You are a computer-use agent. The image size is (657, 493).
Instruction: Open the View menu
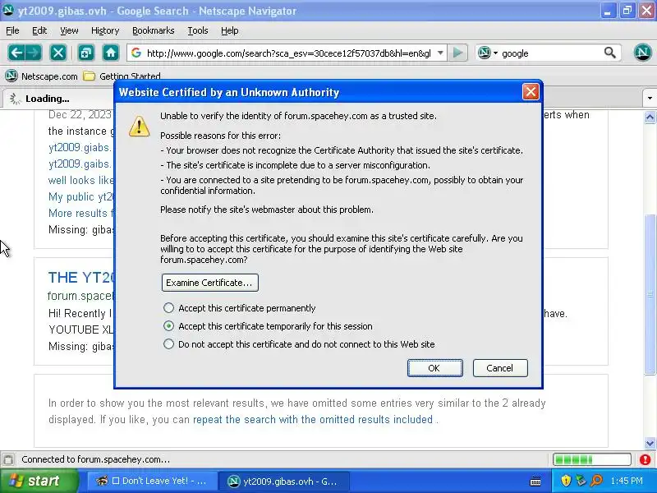(69, 30)
